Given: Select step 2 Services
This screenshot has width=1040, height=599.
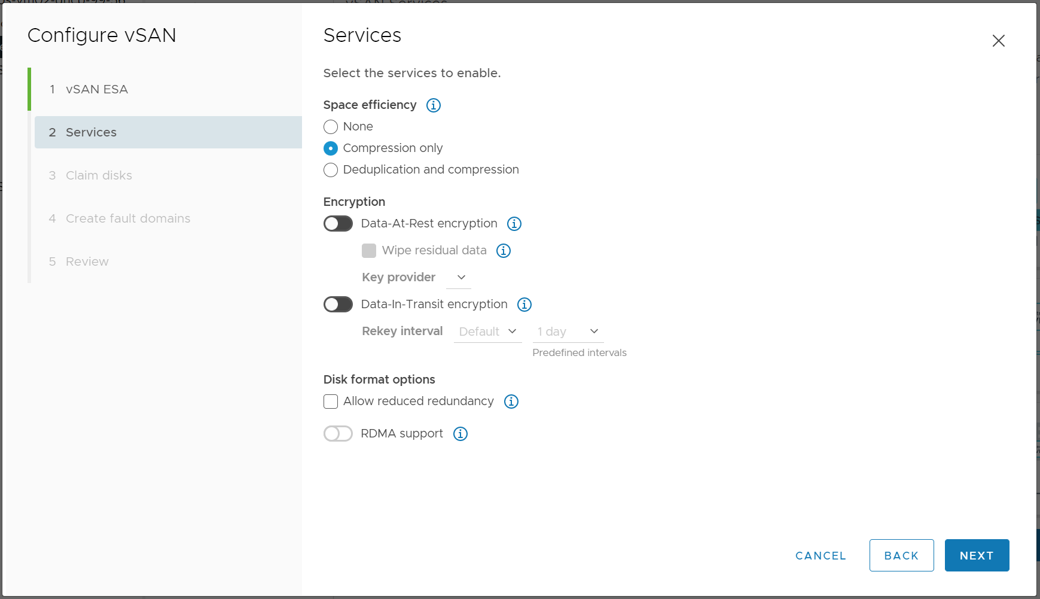Looking at the screenshot, I should pos(168,132).
